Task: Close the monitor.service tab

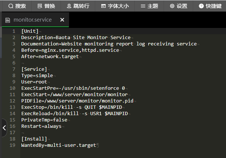Action: (x=62, y=20)
